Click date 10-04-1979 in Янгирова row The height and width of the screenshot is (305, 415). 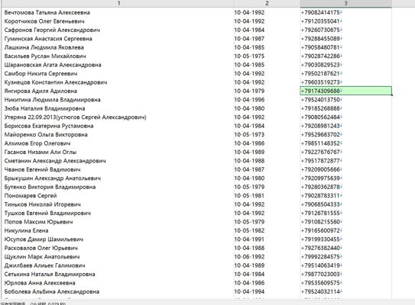[249, 91]
